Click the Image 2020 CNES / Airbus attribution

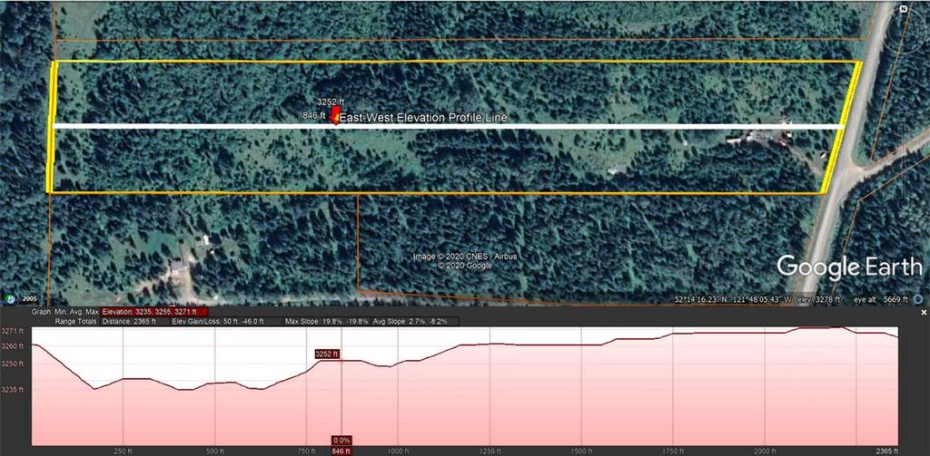[x=465, y=257]
